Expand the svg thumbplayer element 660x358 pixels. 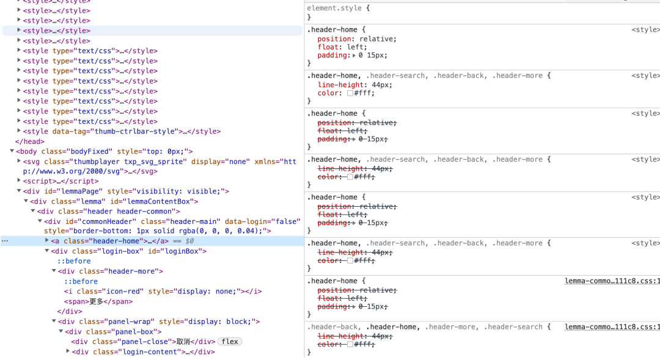click(x=19, y=161)
